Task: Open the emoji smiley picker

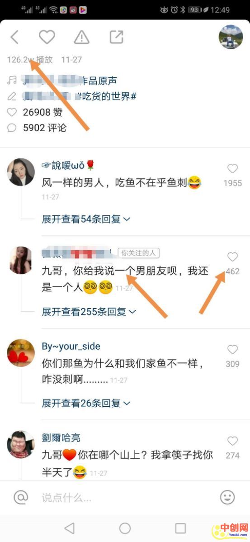Action: (x=227, y=497)
